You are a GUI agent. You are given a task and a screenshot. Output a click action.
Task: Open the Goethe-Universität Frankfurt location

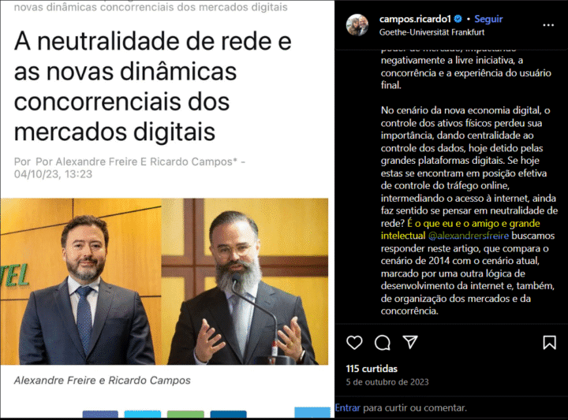(x=432, y=32)
